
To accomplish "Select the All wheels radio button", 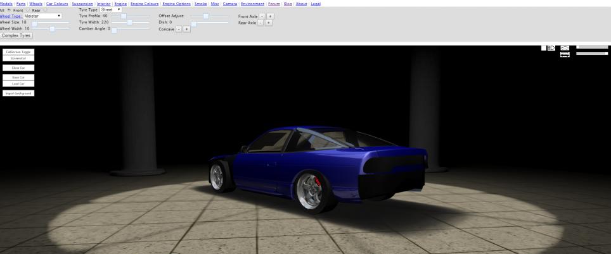I will pyautogui.click(x=9, y=9).
